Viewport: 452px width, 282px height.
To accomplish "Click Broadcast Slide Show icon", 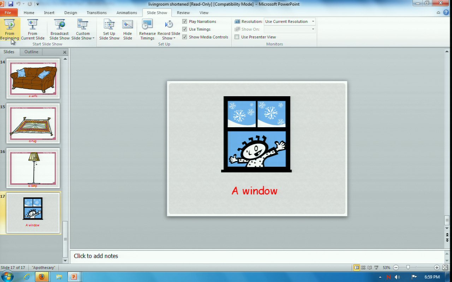I will (59, 25).
